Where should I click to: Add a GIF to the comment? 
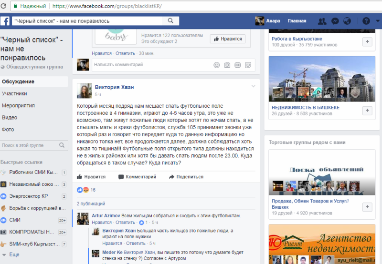(237, 65)
